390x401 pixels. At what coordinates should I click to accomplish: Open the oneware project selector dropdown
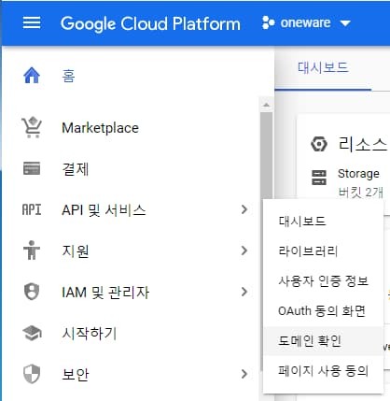(x=306, y=22)
